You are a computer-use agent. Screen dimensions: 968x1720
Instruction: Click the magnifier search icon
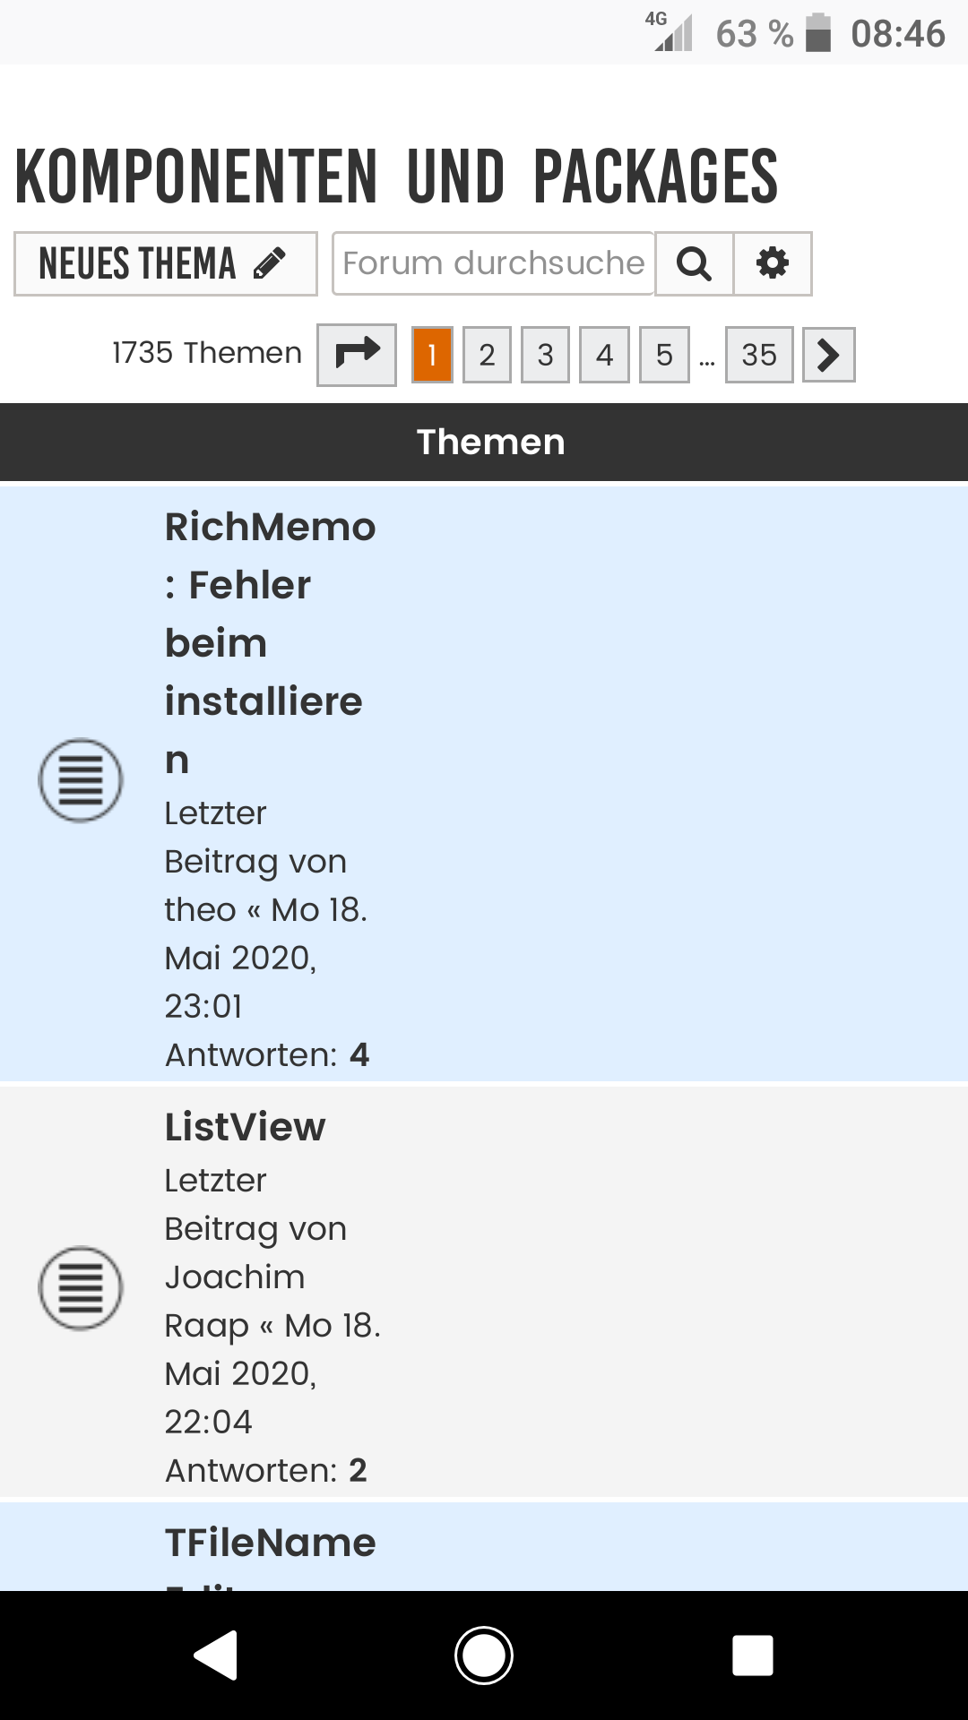[694, 264]
